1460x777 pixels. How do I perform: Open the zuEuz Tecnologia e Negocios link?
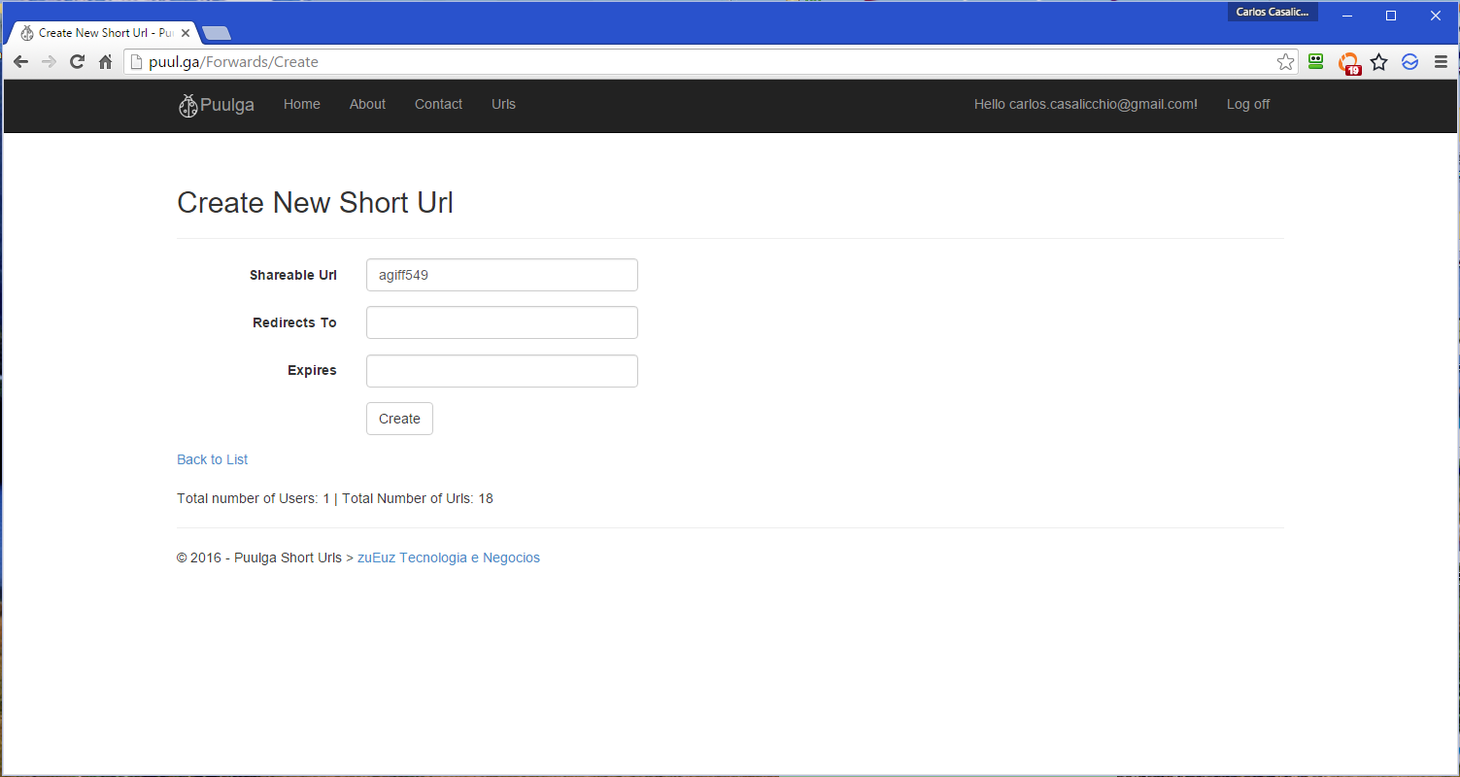(448, 557)
